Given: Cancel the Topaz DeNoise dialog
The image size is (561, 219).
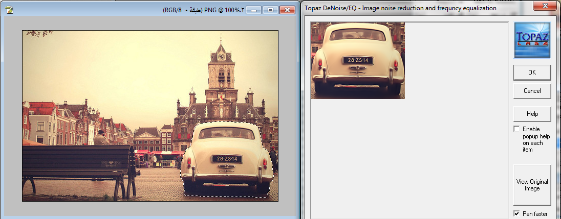Looking at the screenshot, I should coord(532,91).
